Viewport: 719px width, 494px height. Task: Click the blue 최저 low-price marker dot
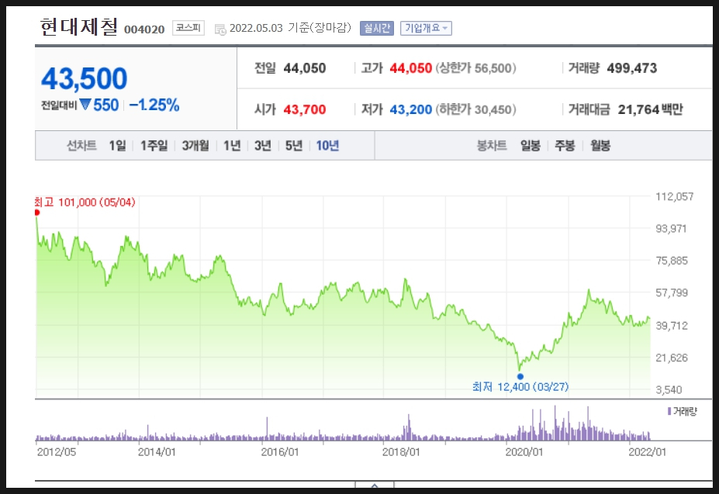[520, 377]
